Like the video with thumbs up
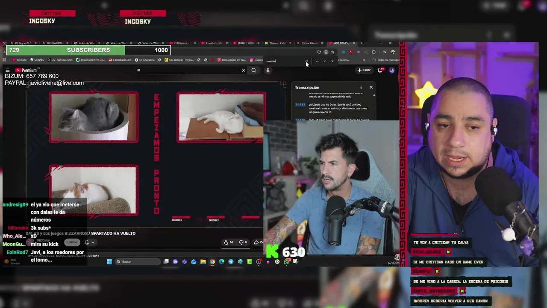The width and height of the screenshot is (547, 308). click(228, 242)
